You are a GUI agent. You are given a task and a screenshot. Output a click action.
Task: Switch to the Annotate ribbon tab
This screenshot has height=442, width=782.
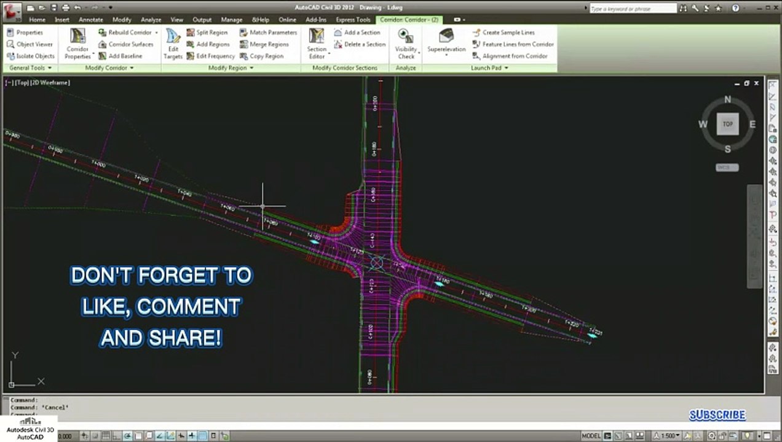91,20
